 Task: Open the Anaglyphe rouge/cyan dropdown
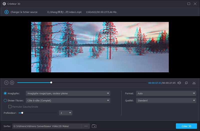(x=68, y=93)
